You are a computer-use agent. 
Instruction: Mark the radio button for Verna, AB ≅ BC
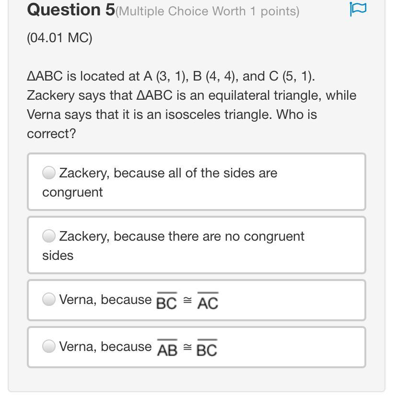(x=48, y=346)
